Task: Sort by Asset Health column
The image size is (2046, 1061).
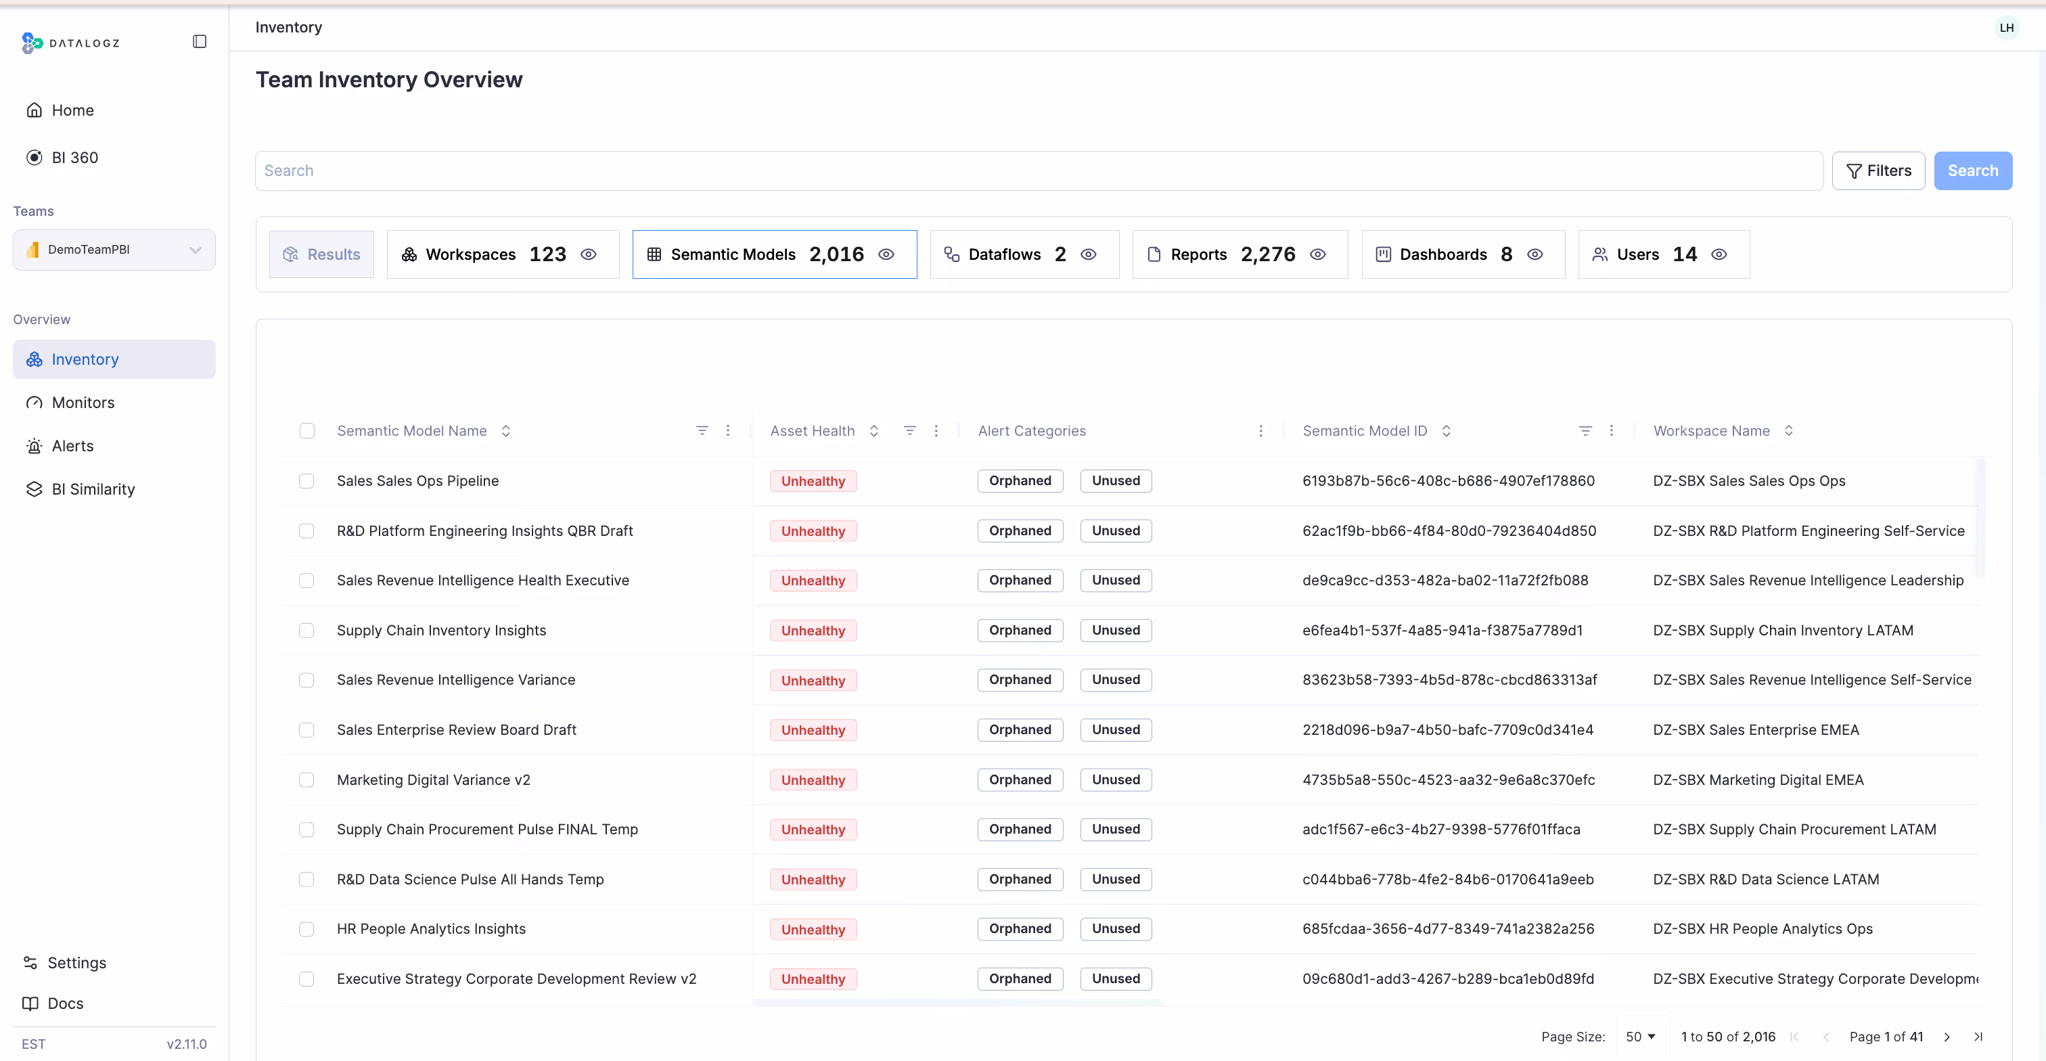Action: tap(873, 430)
